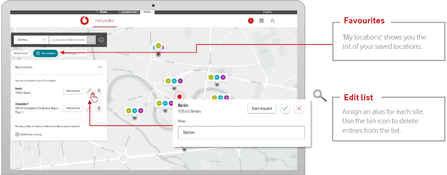The image size is (447, 175).
Task: Open the search info icon
Action: (101, 39)
